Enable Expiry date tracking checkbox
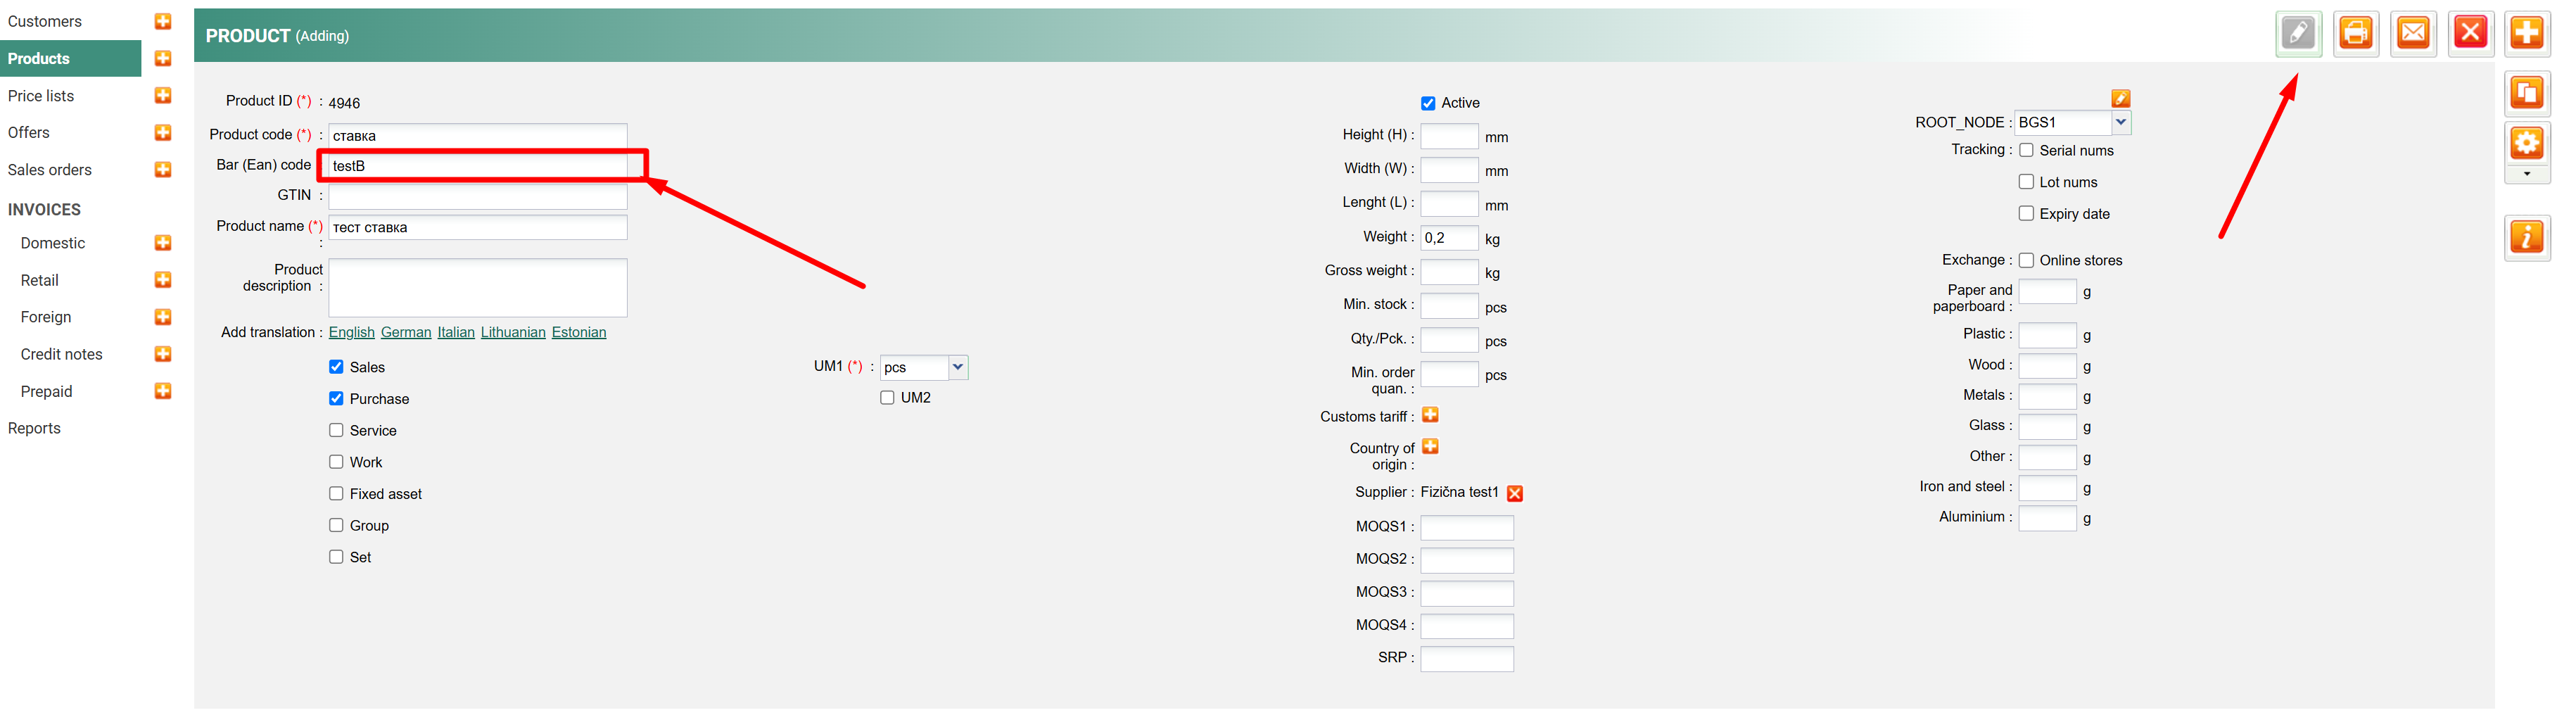Screen dimensions: 2576x727 (x=2026, y=214)
